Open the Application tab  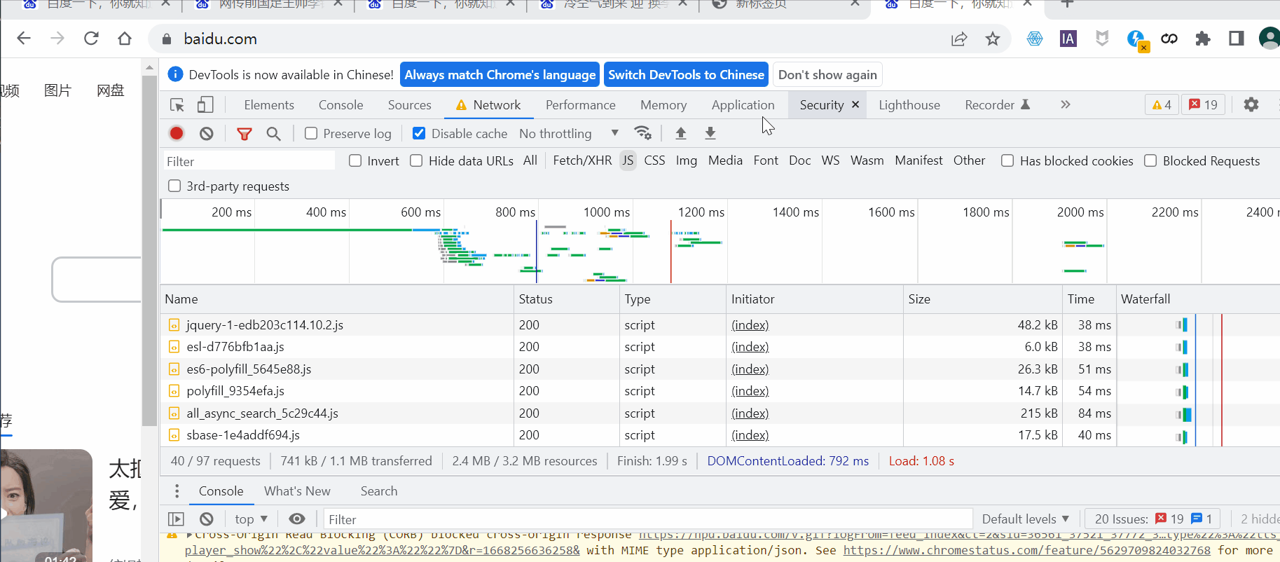[743, 104]
